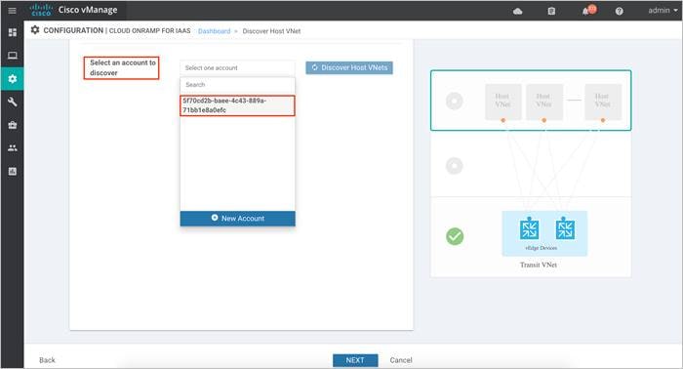
Task: Open the vAnalytics sidebar icon
Action: pyautogui.click(x=12, y=171)
